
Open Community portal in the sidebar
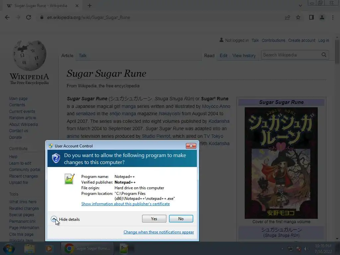pos(25,170)
